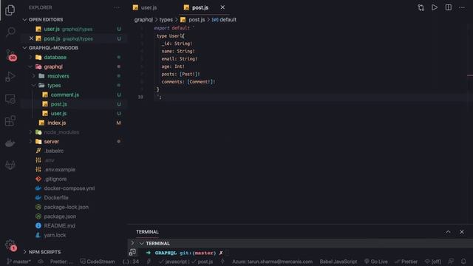Image resolution: width=473 pixels, height=266 pixels.
Task: Expand the server folder
Action: pyautogui.click(x=51, y=141)
